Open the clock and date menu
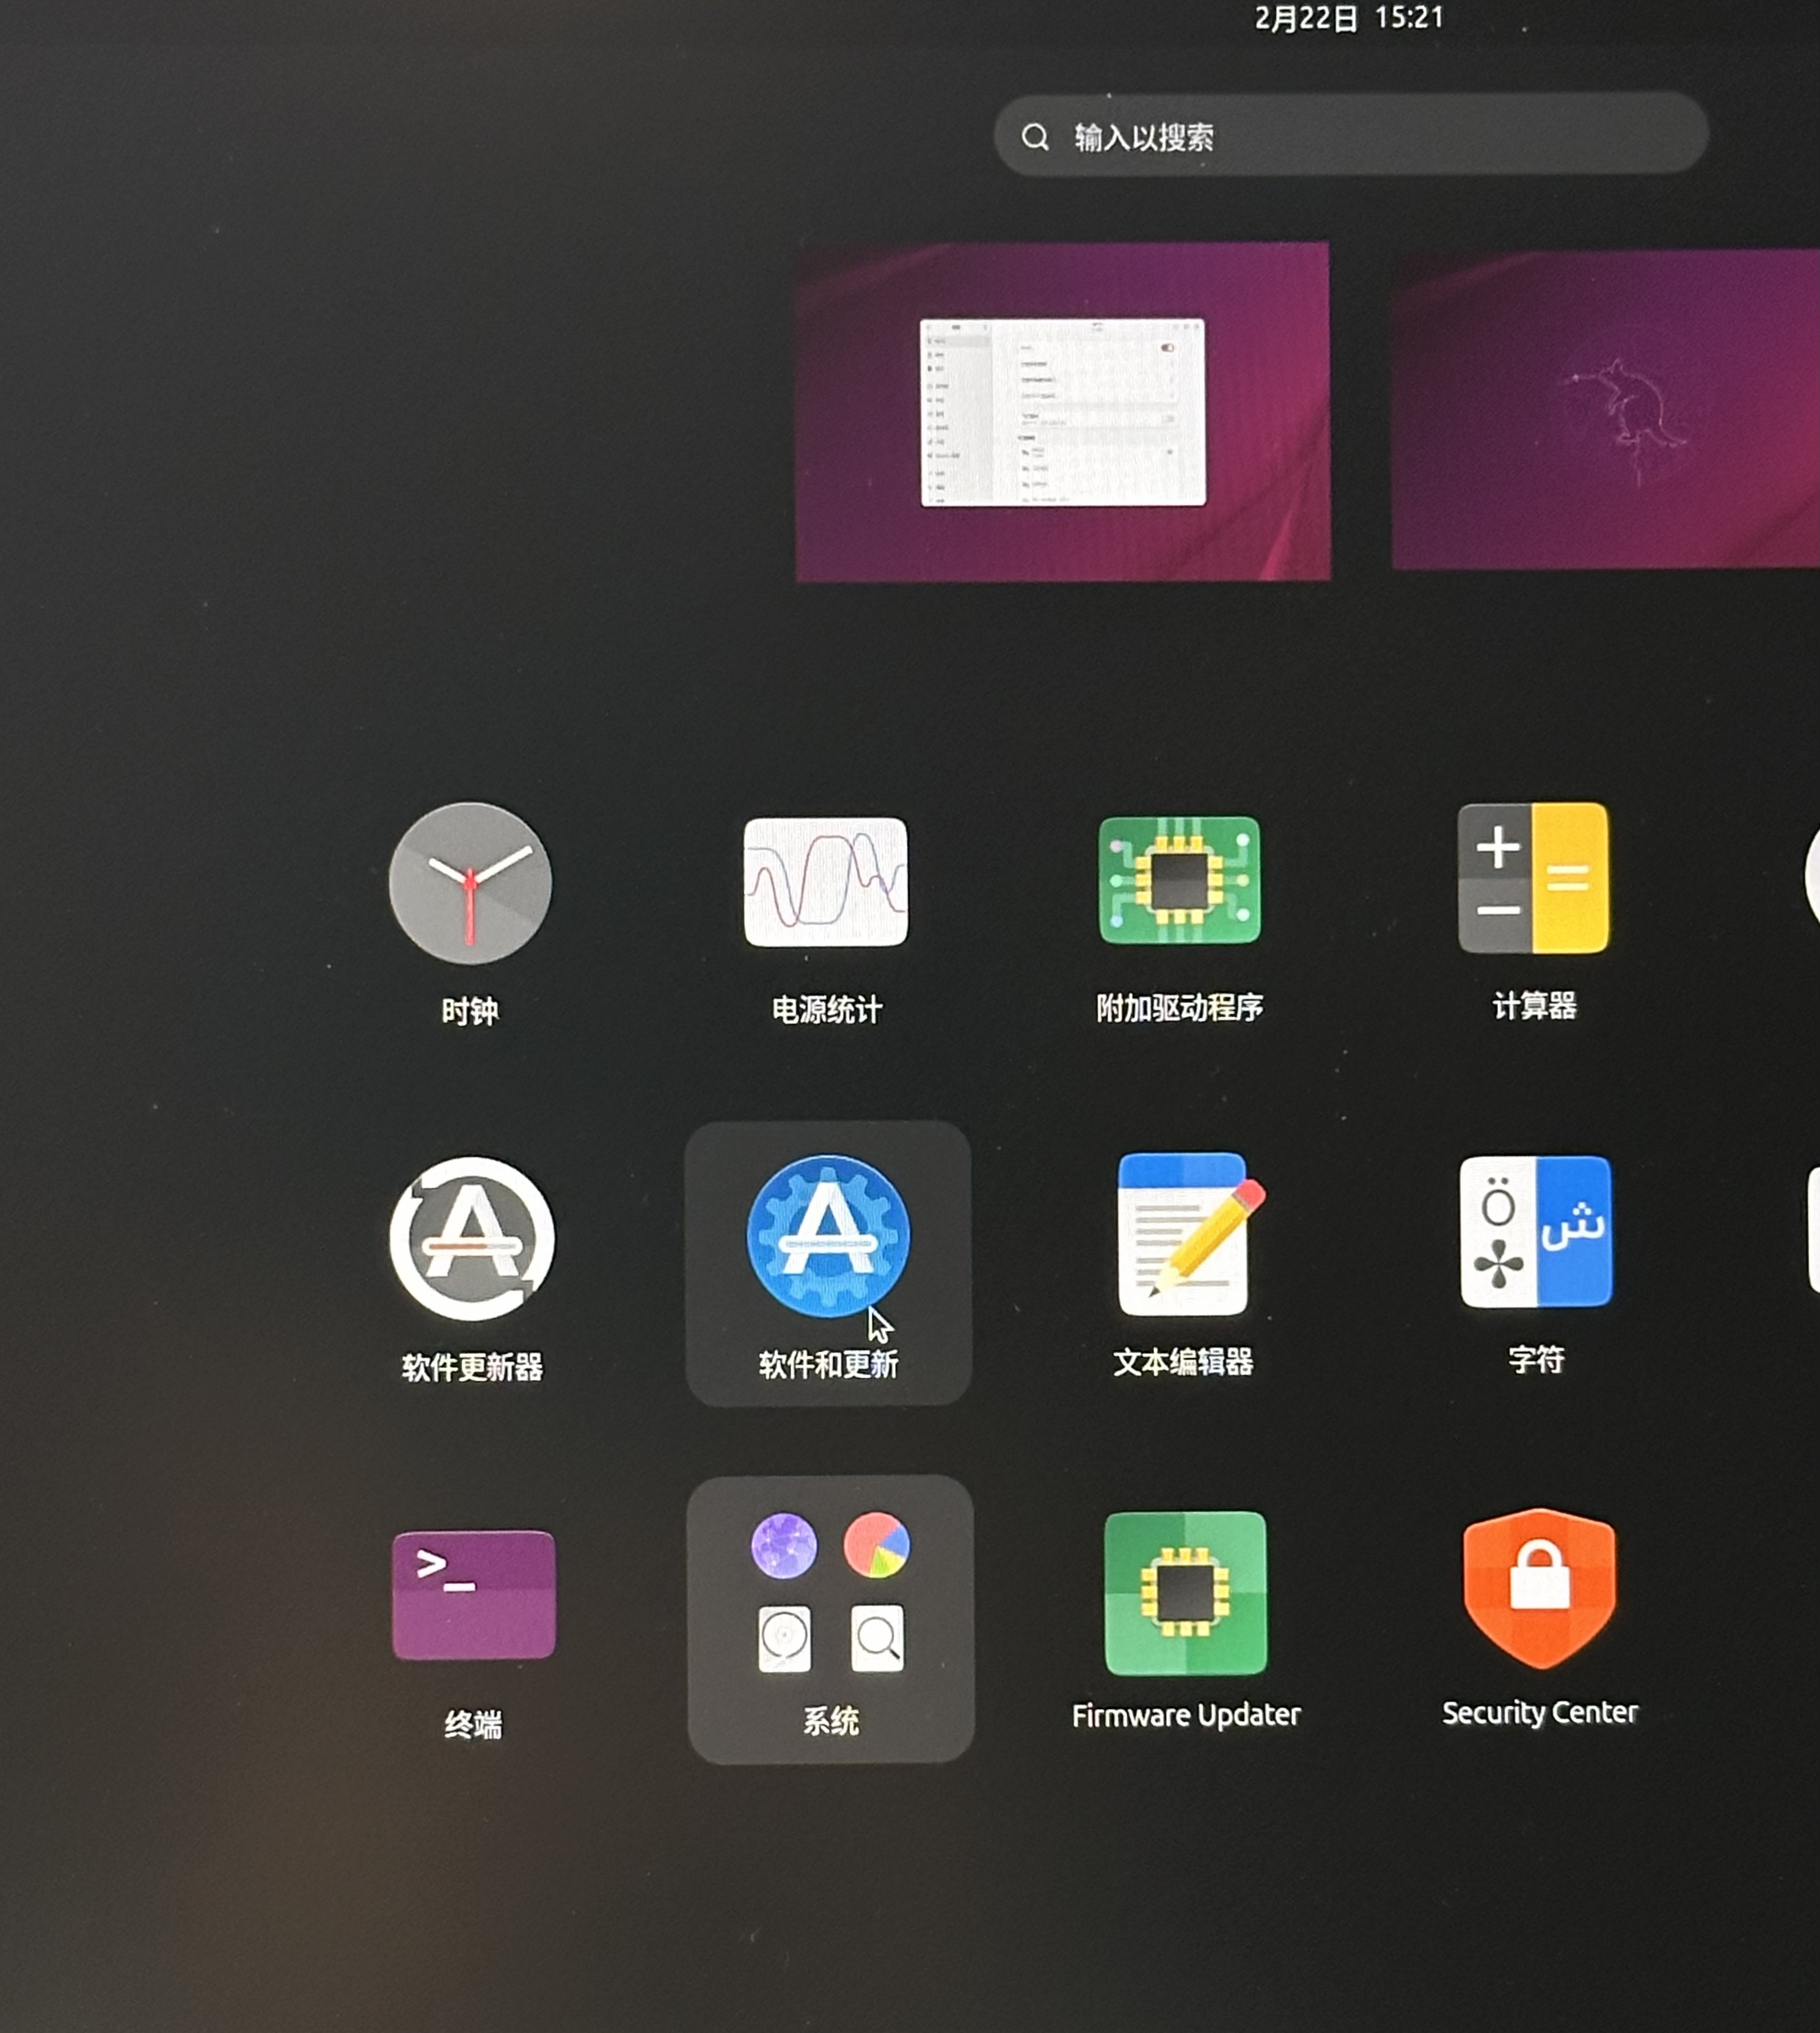Screen dimensions: 1820x2033 point(1349,18)
